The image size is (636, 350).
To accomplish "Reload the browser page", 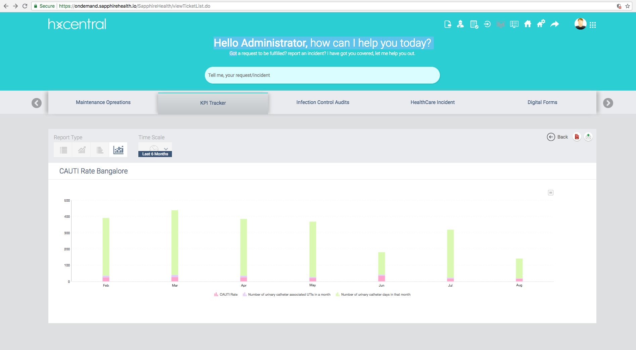I will coord(25,6).
